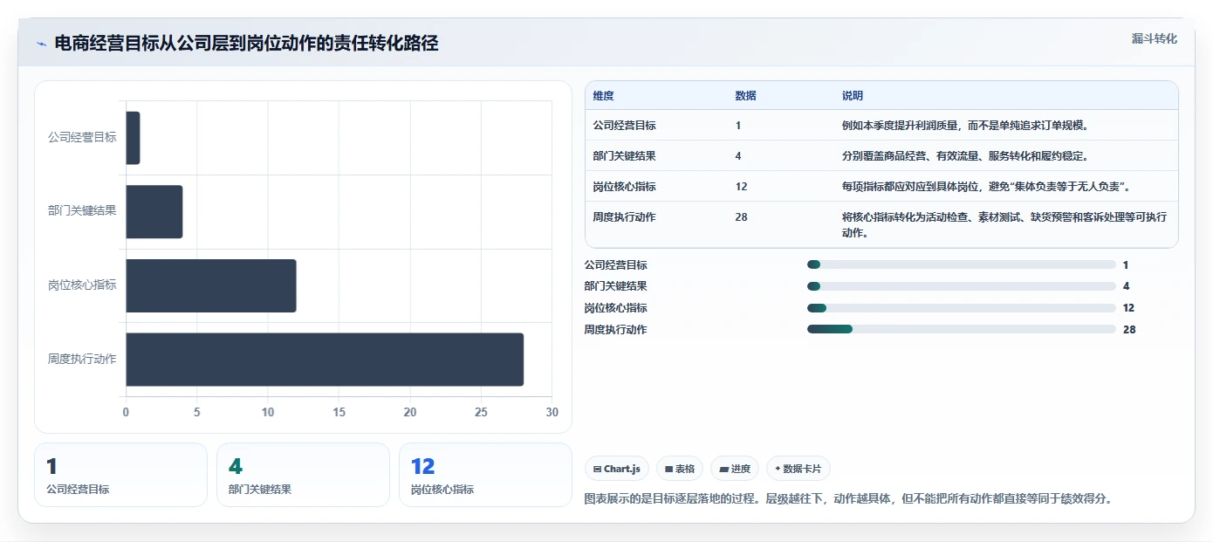Open the stat card showing 4 部门关键结果
This screenshot has width=1213, height=542.
(303, 475)
